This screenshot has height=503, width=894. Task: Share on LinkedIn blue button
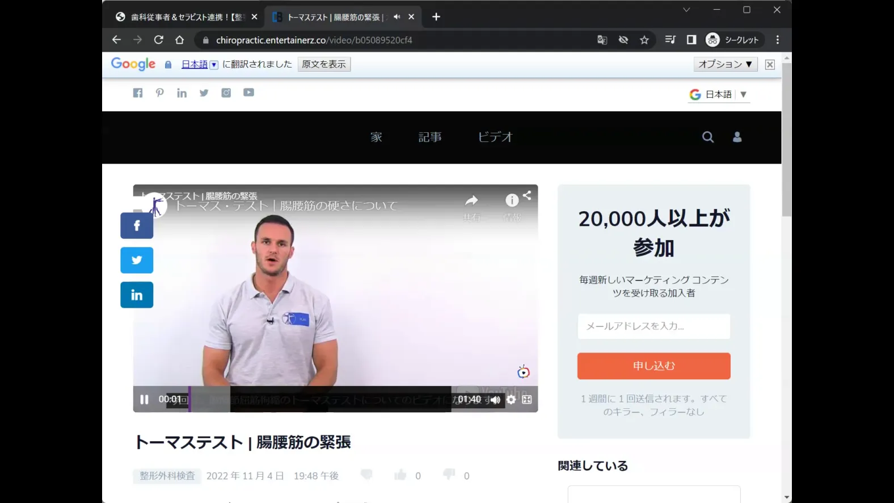pyautogui.click(x=137, y=295)
